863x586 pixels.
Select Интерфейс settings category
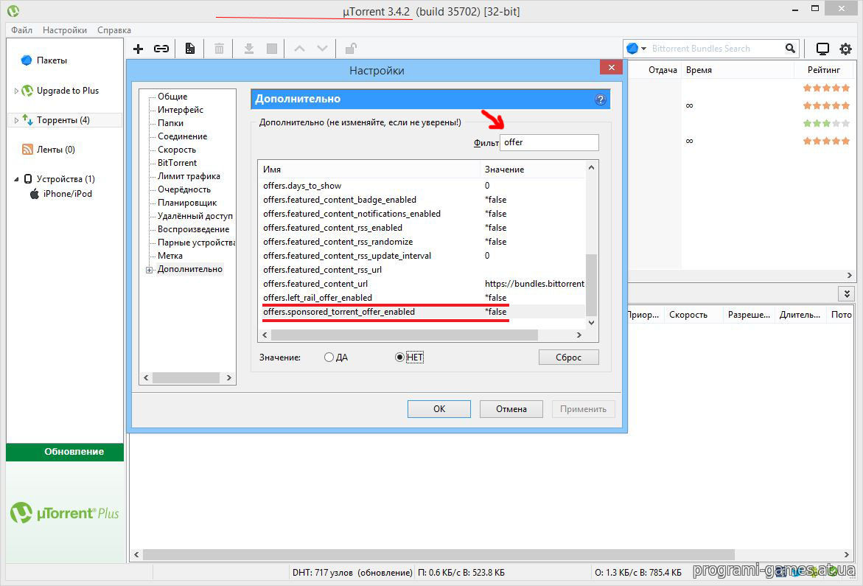(180, 110)
